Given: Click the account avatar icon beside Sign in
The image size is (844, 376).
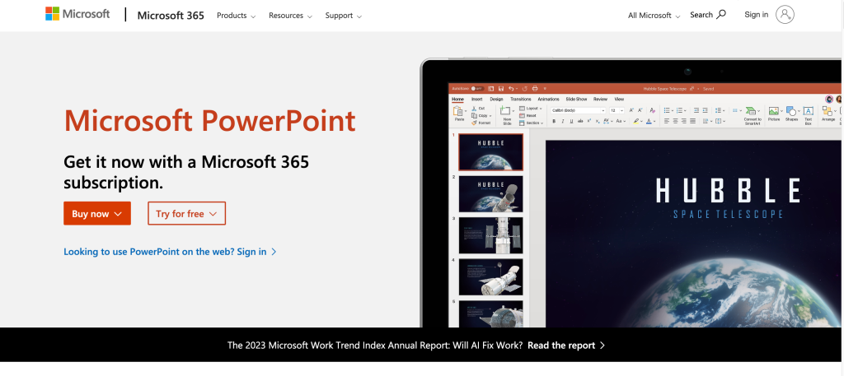Looking at the screenshot, I should (785, 15).
